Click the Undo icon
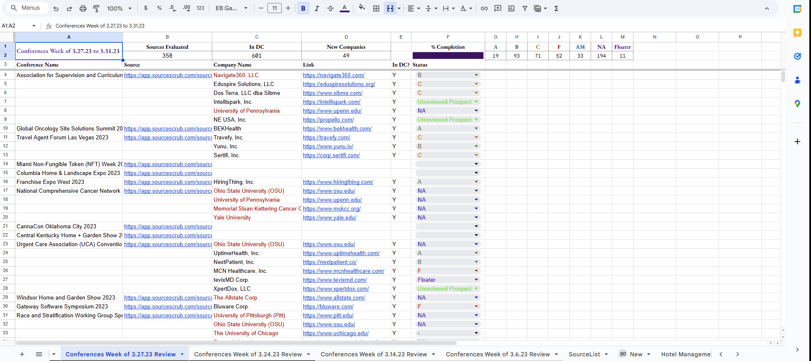The width and height of the screenshot is (811, 361). (x=56, y=8)
